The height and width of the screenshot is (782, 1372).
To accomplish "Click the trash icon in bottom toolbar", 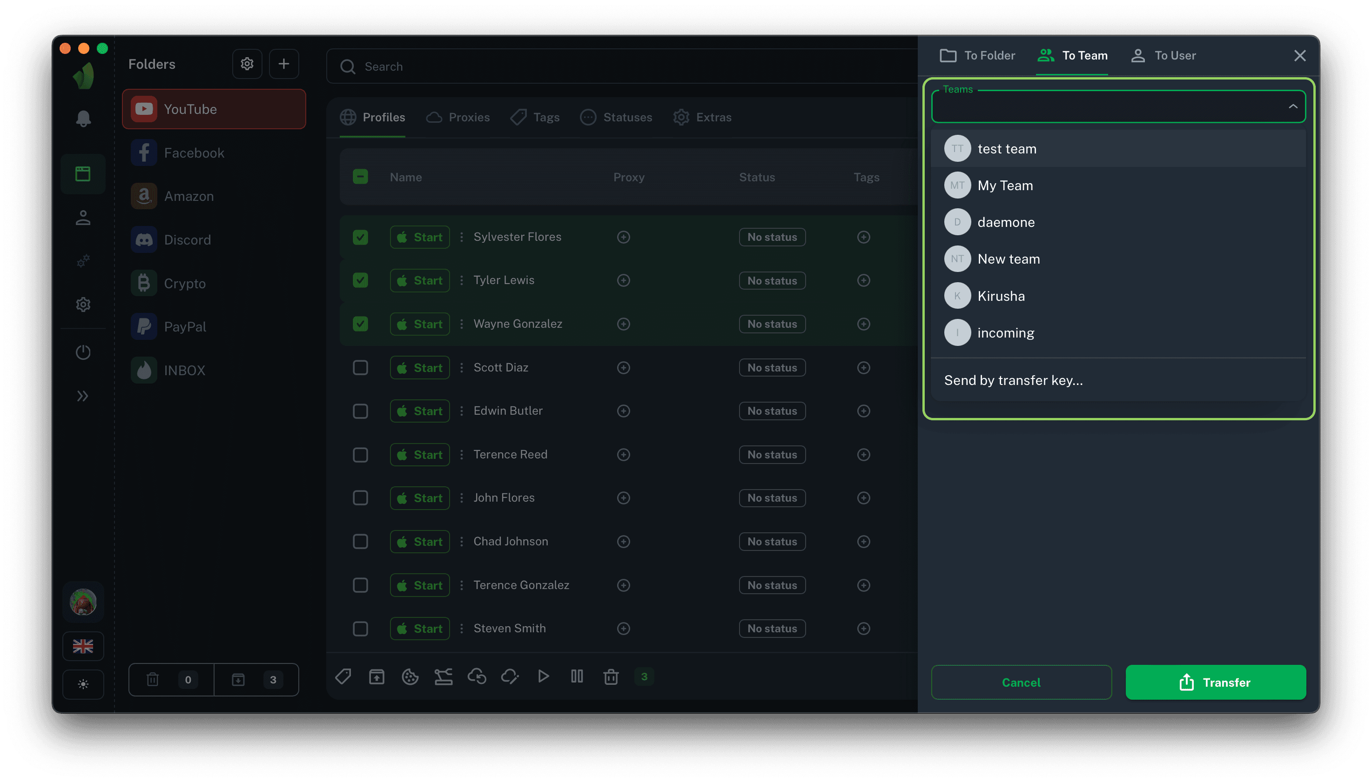I will click(611, 677).
